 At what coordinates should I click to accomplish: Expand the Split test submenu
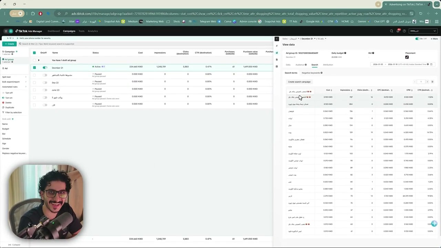point(26,77)
